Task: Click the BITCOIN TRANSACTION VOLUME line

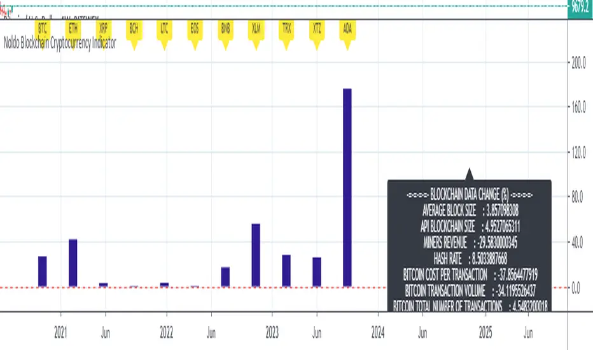Action: tap(470, 291)
